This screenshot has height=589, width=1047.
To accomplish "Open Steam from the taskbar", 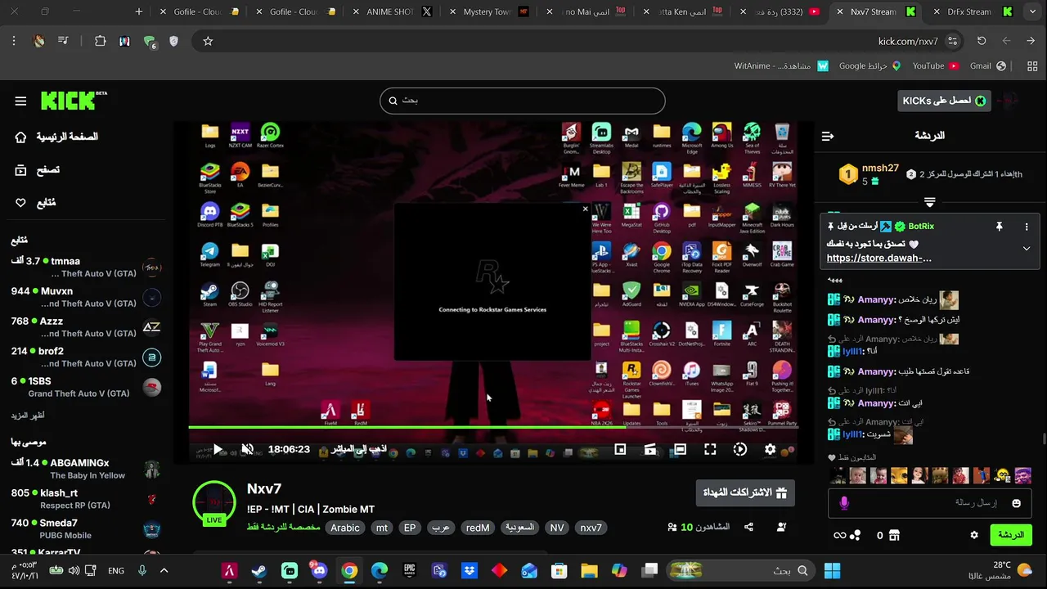I will 259,570.
